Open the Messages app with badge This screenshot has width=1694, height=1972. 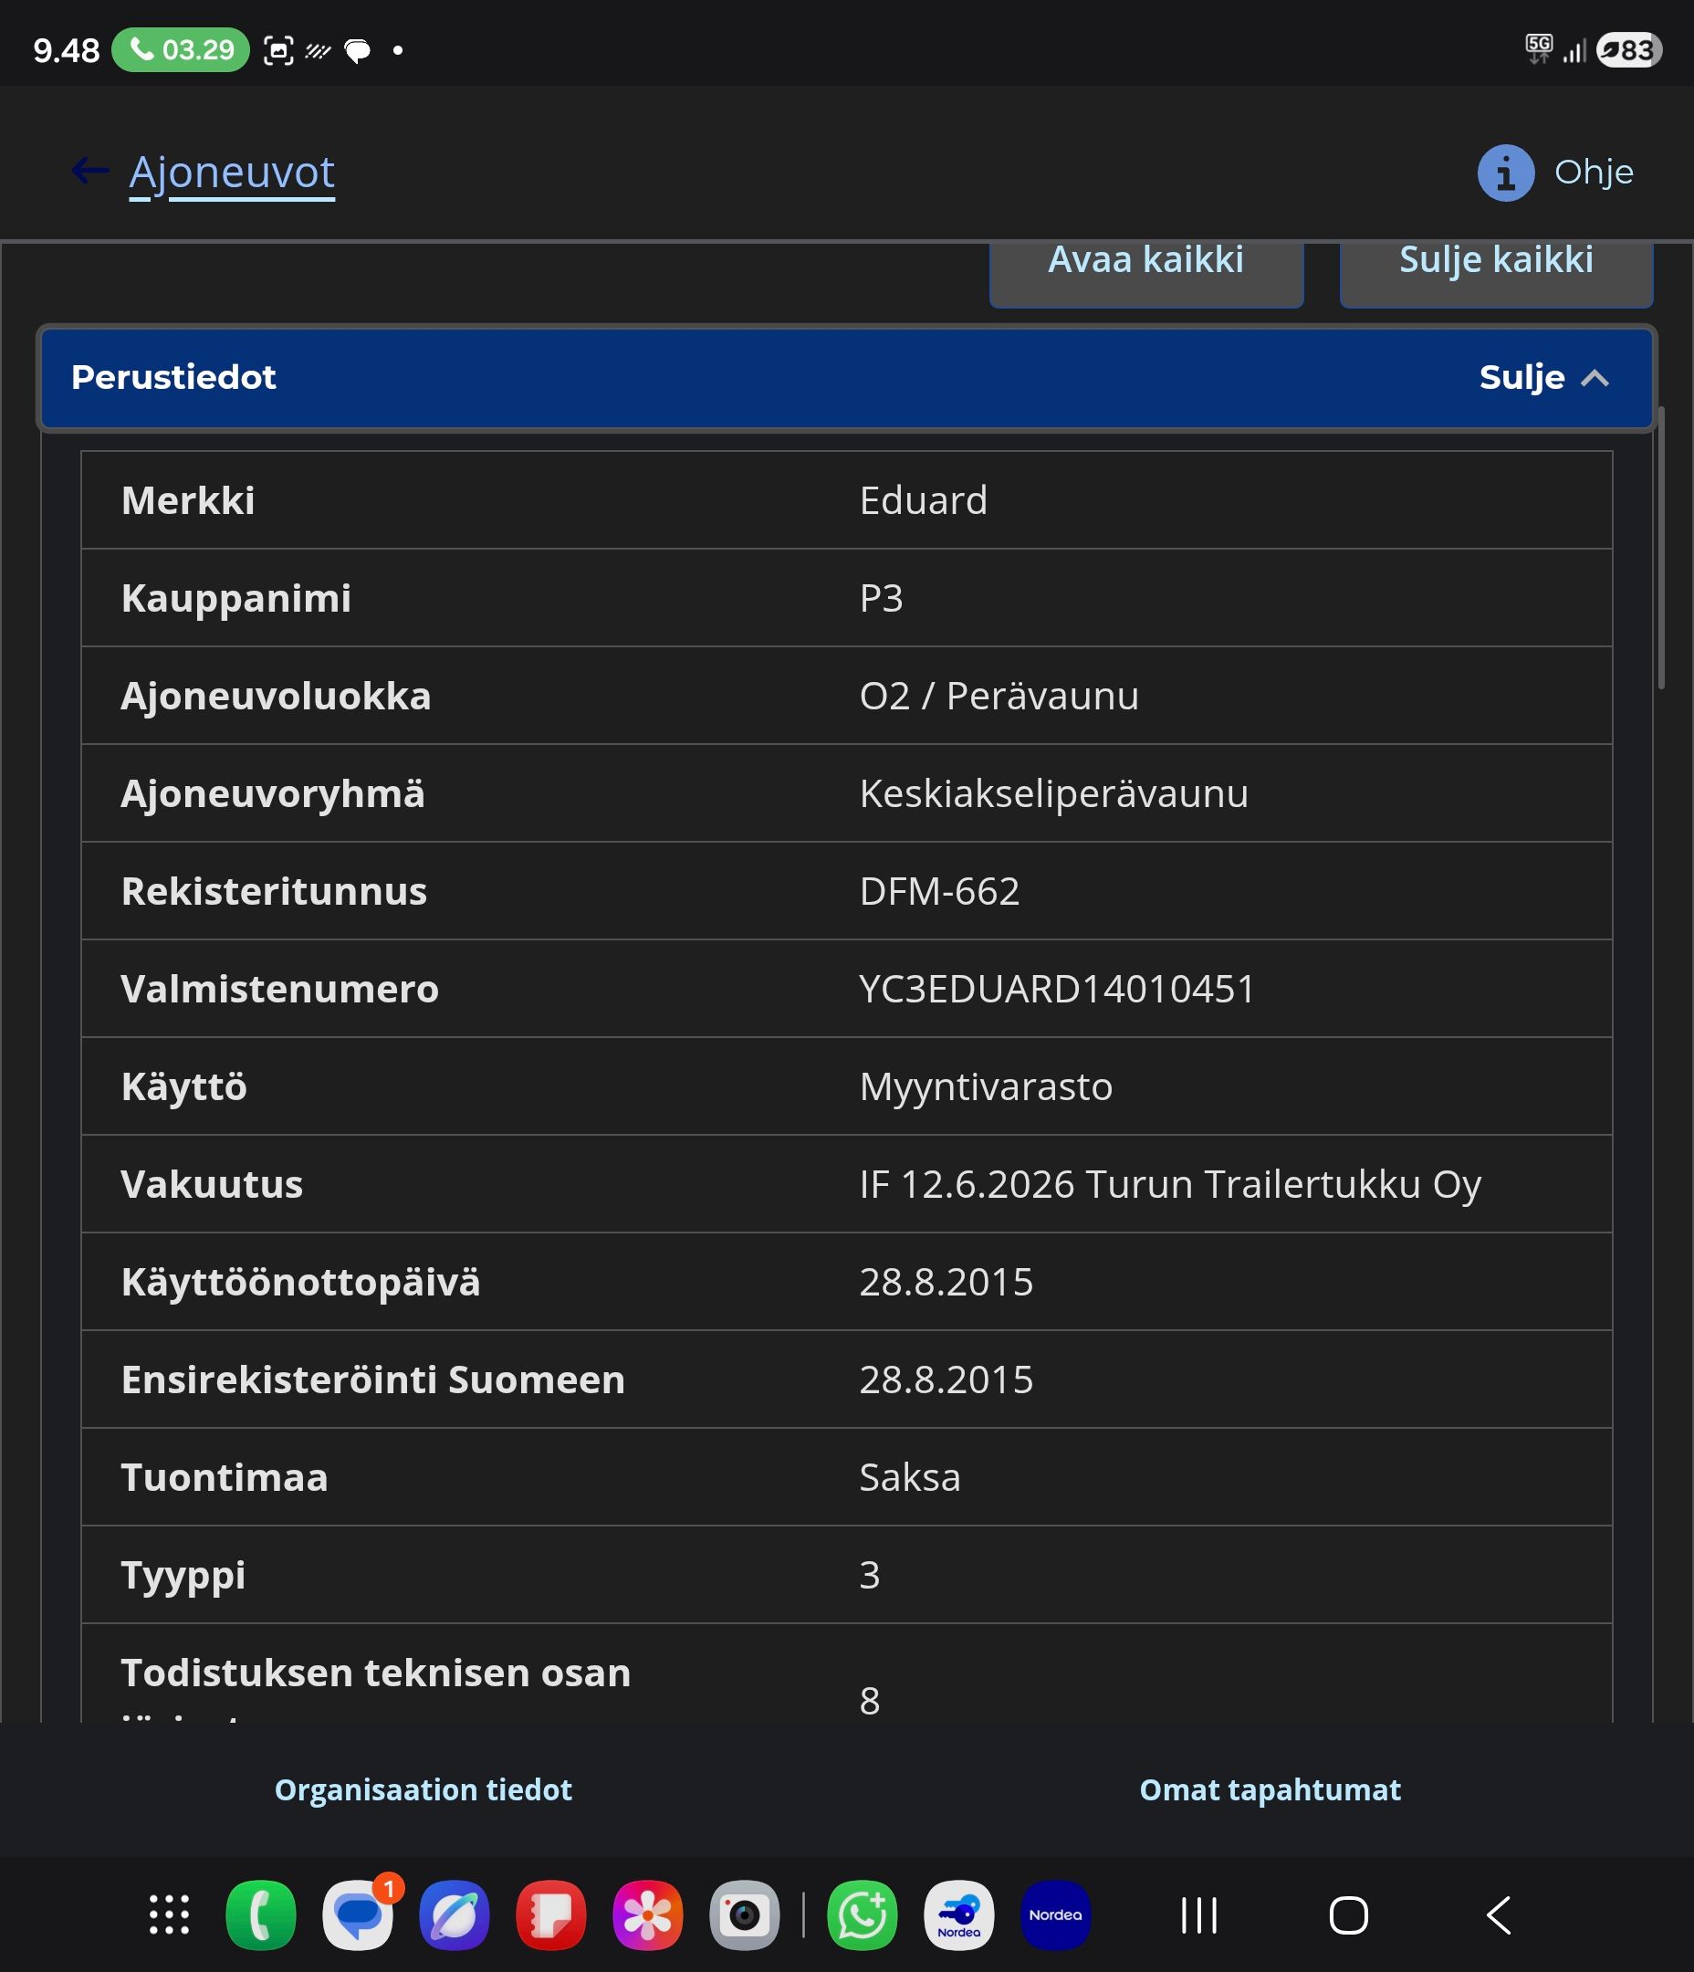coord(359,1914)
